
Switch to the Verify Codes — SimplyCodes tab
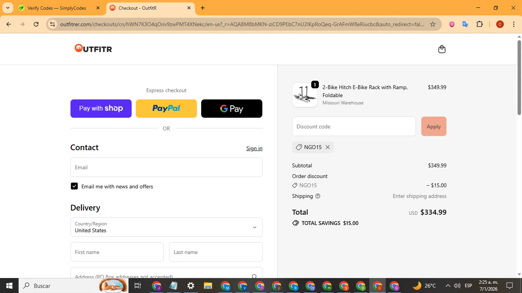(57, 8)
